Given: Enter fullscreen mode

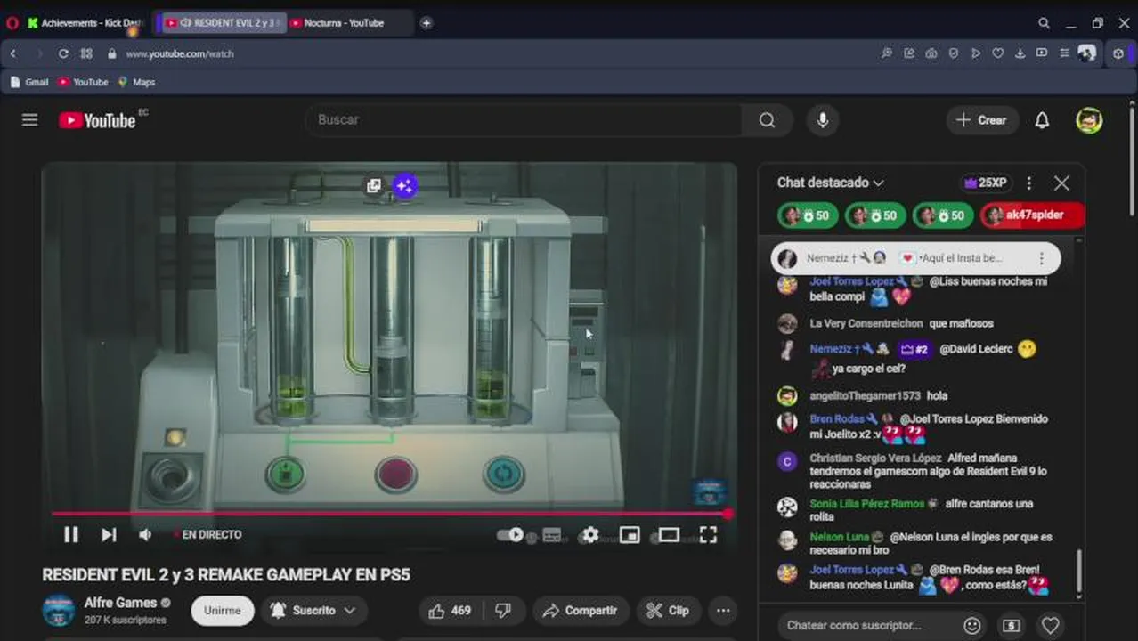Looking at the screenshot, I should [x=708, y=535].
